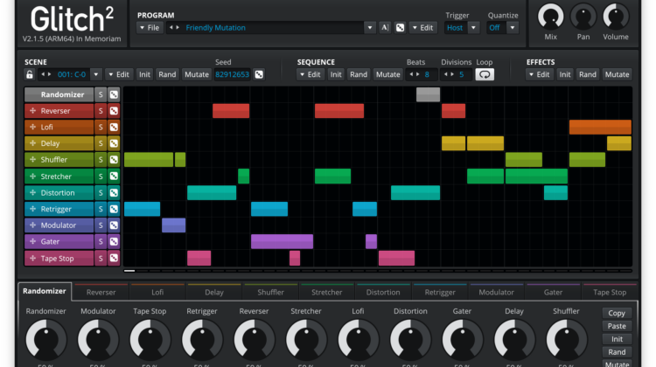Click the Paste button in Randomizer panel

pos(617,326)
